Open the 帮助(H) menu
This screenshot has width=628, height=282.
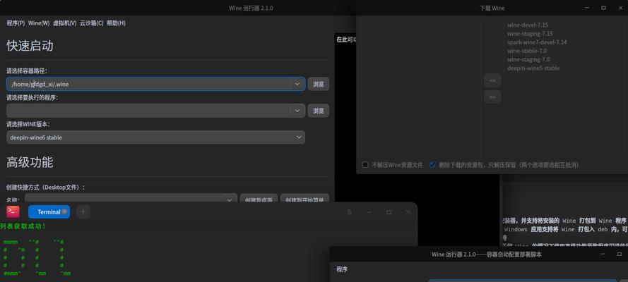point(116,23)
